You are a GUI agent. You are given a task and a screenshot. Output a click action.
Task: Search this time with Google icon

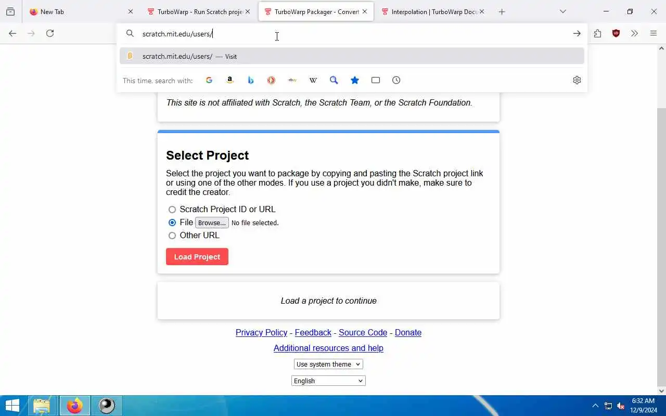point(209,80)
